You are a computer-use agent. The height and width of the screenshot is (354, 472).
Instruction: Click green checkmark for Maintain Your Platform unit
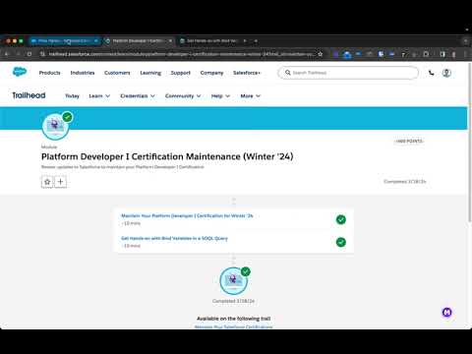point(341,219)
